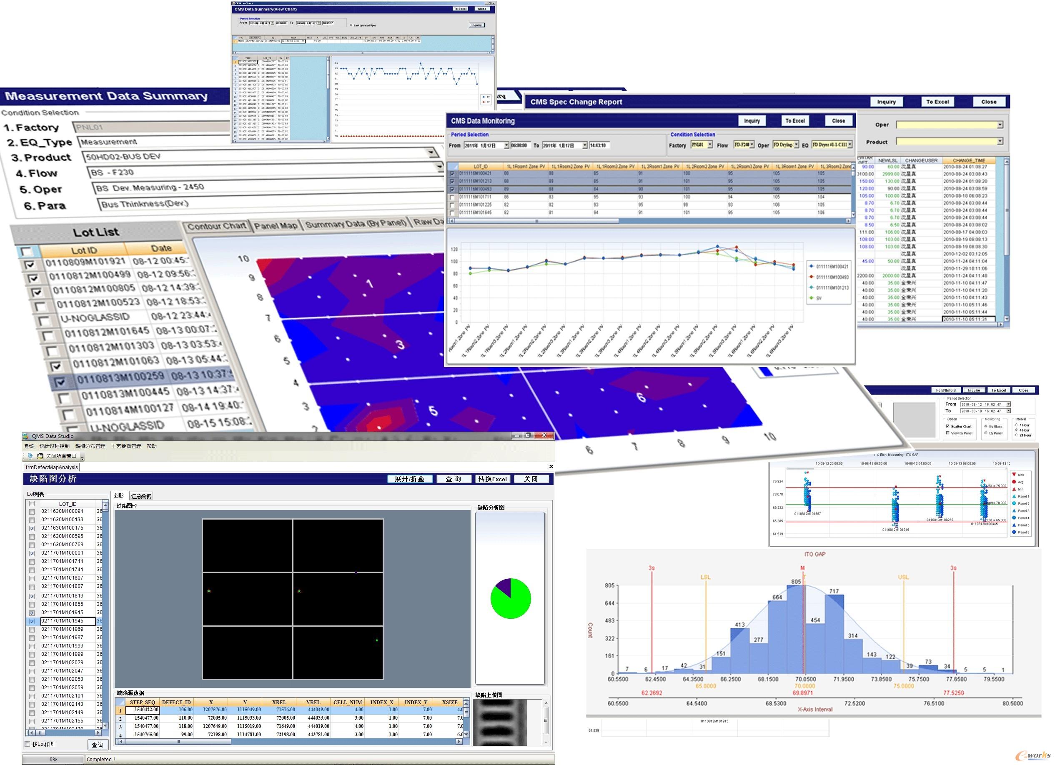
Task: Open the Oper dropdown in Spec Change Report
Action: (1000, 125)
